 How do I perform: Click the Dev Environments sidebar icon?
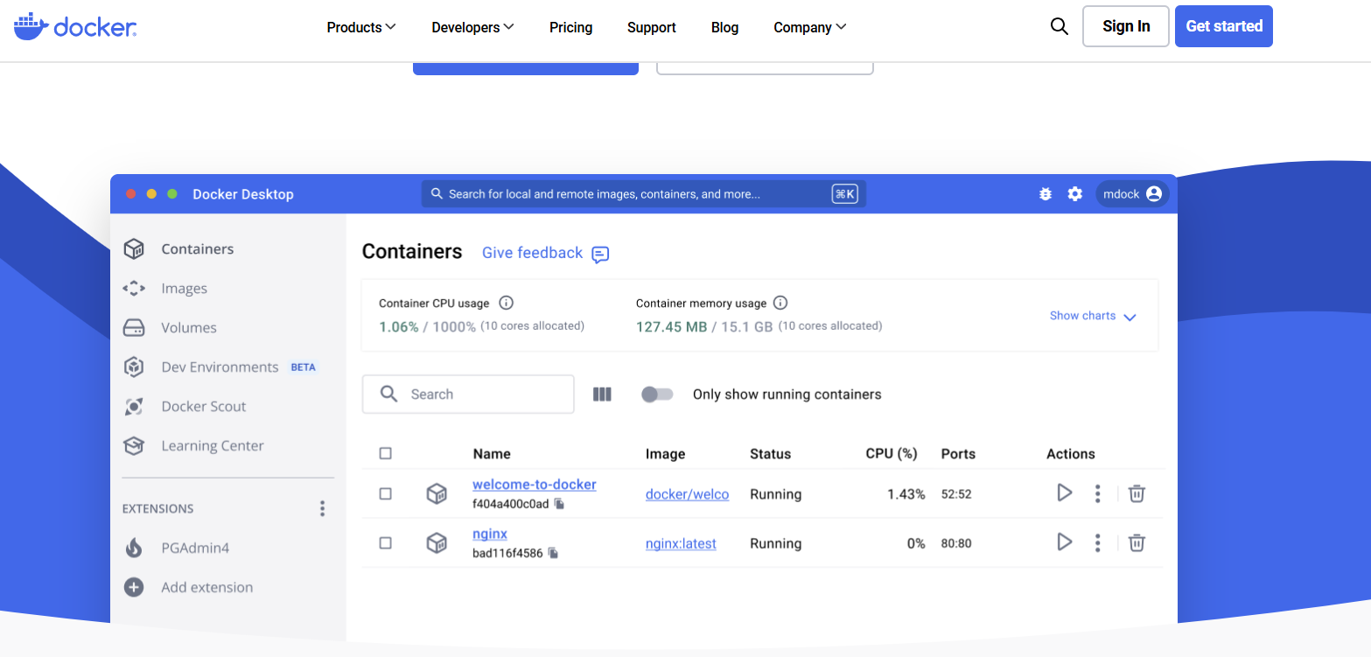pyautogui.click(x=134, y=367)
